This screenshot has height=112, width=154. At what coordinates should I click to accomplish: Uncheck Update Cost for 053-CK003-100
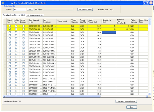click(10, 26)
